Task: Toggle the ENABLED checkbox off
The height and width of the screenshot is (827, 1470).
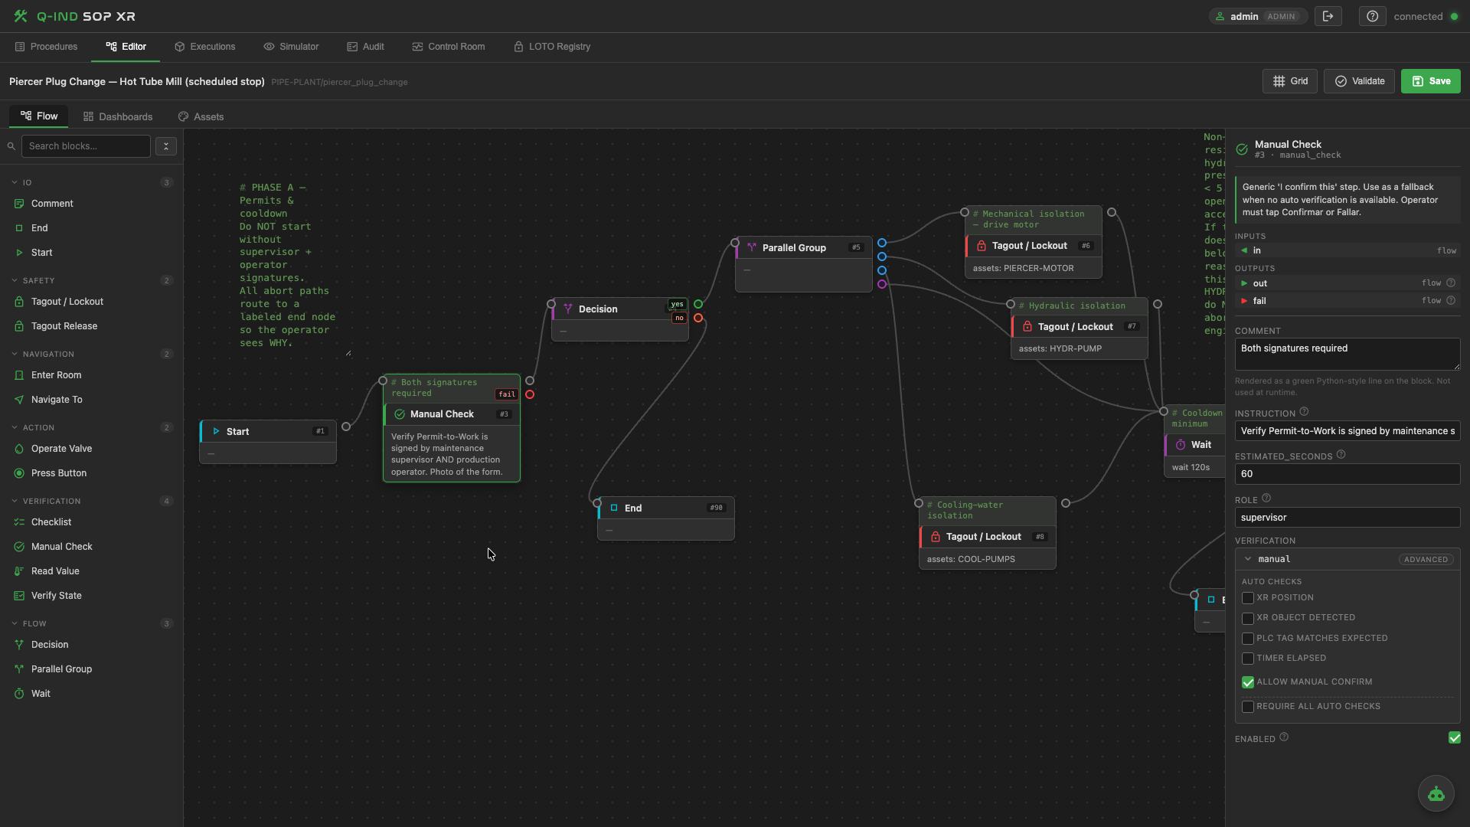Action: [1455, 738]
